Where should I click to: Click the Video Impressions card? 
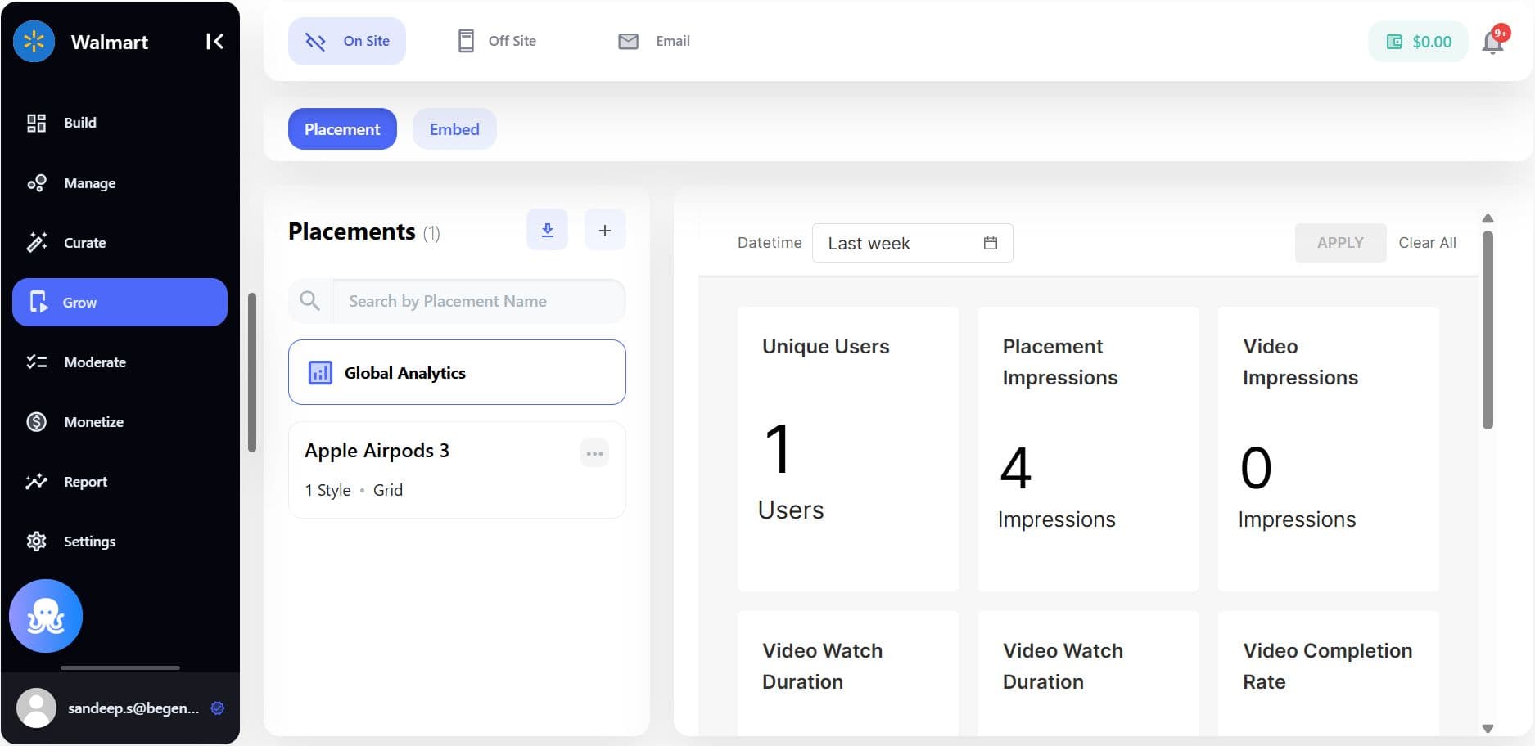click(x=1328, y=449)
